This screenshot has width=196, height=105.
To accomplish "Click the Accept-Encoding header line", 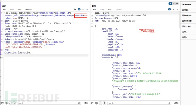I will pyautogui.click(x=24, y=34).
